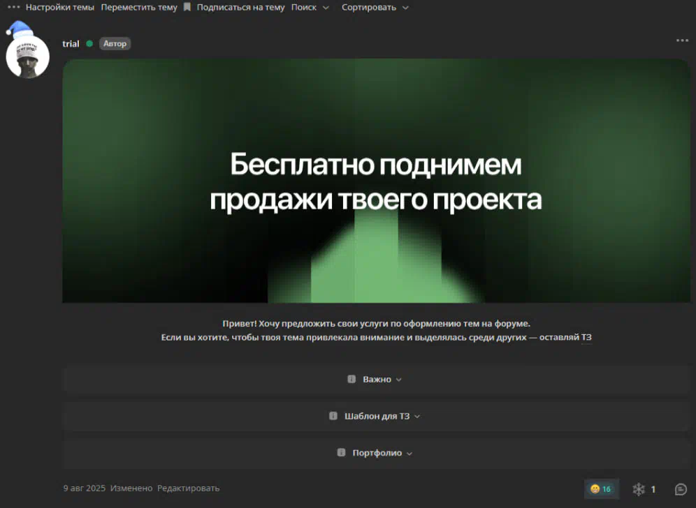
Task: Open the Сортировать dropdown
Action: [x=375, y=8]
